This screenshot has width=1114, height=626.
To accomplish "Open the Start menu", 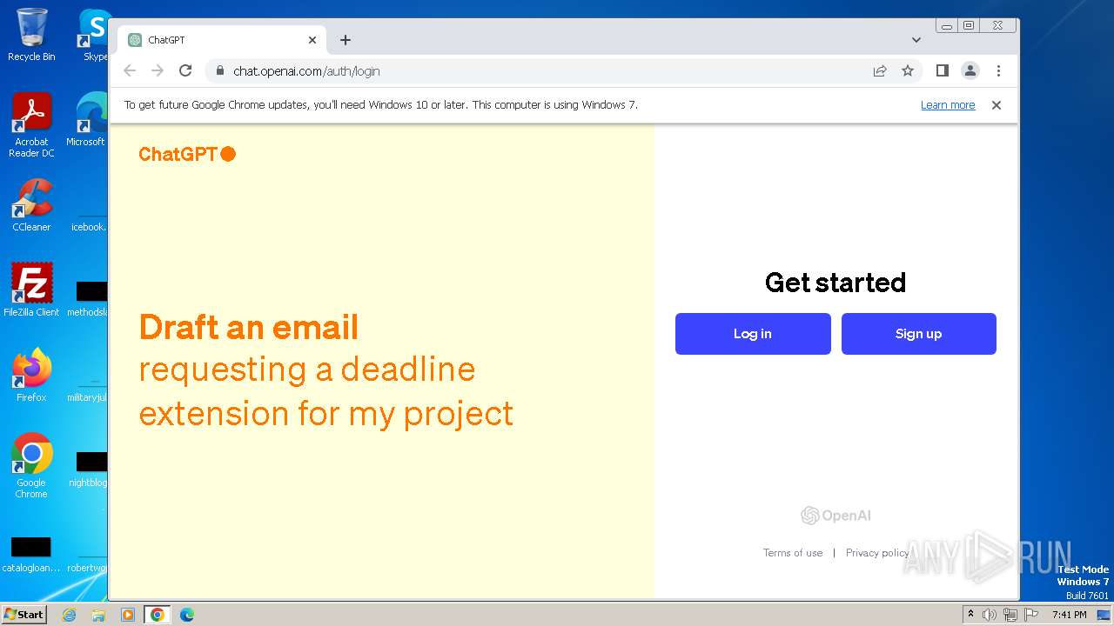I will click(23, 614).
